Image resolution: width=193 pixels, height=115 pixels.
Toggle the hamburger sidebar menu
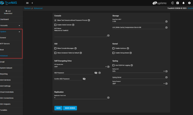point(27,3)
